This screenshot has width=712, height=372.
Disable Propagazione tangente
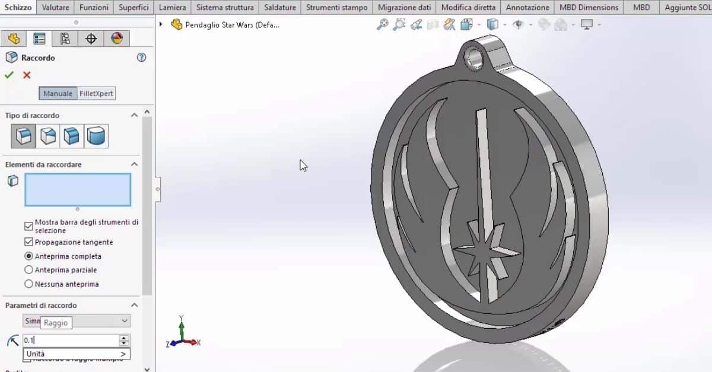pos(28,242)
